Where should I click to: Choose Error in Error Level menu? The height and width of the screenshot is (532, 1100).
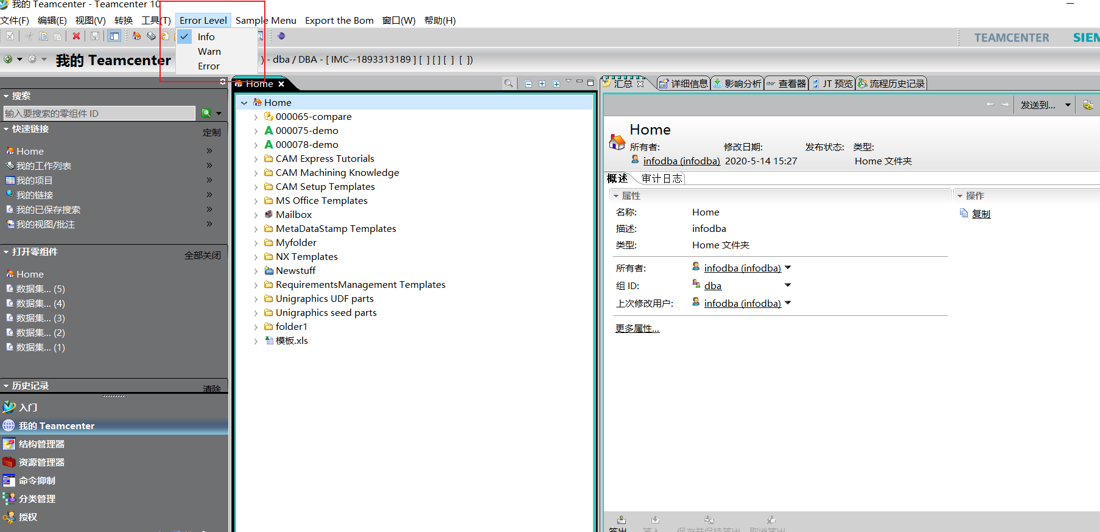tap(208, 66)
